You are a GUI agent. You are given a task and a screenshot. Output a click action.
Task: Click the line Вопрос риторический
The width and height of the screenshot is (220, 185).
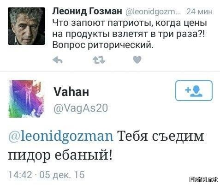click(x=103, y=45)
